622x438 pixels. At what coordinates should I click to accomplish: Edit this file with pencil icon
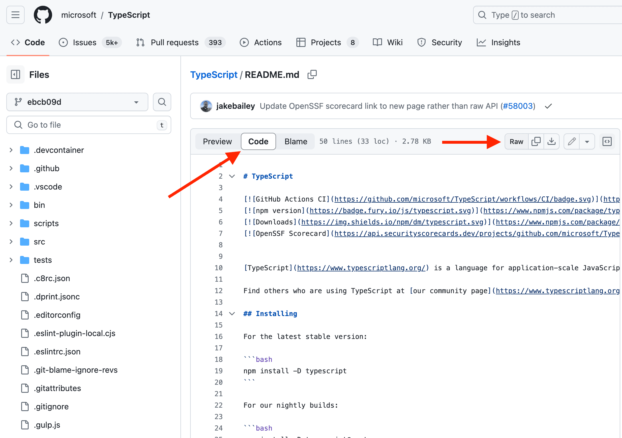[x=572, y=141]
